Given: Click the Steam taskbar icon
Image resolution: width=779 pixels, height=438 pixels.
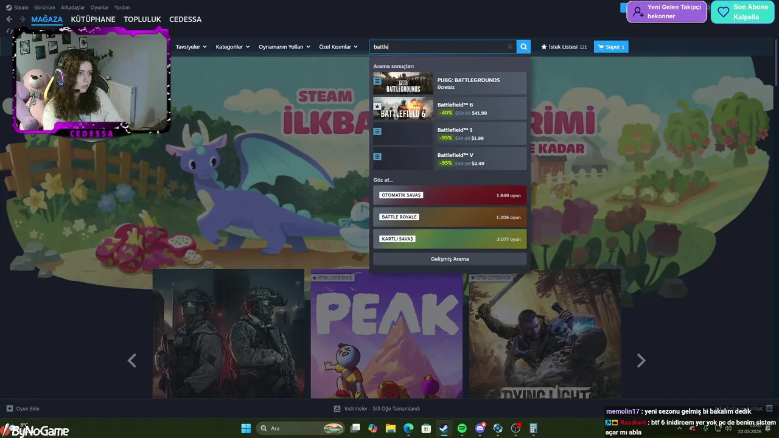Looking at the screenshot, I should point(444,429).
